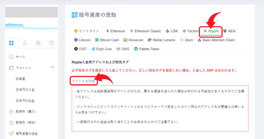Click the blue Litecoin icon

click(x=76, y=40)
